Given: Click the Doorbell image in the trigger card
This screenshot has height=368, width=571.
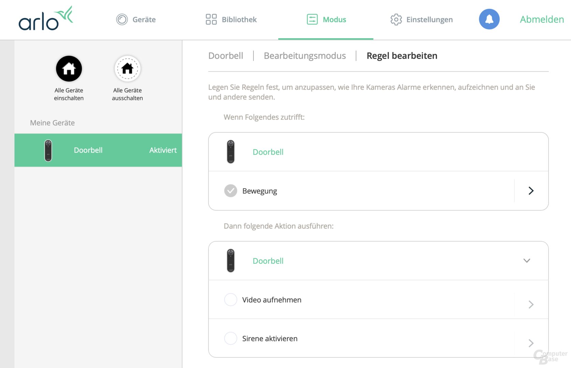Looking at the screenshot, I should coord(231,152).
